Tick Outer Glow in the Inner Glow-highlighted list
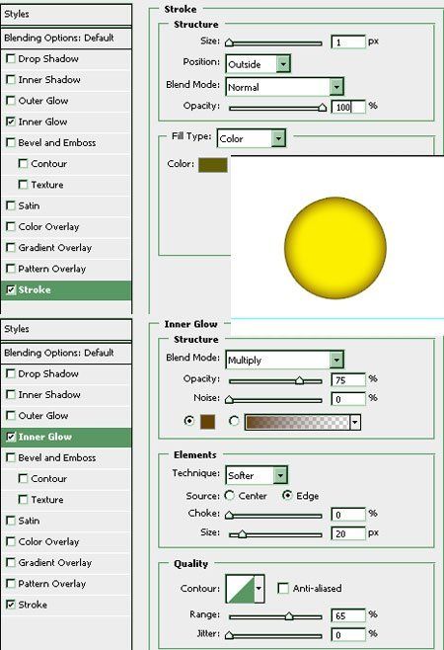Image resolution: width=444 pixels, height=650 pixels. point(11,415)
